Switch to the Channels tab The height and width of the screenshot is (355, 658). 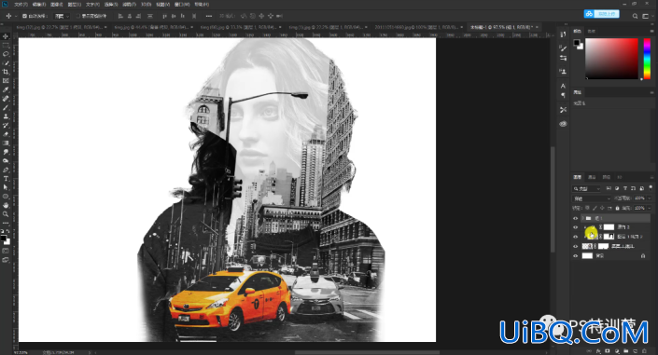tap(592, 177)
